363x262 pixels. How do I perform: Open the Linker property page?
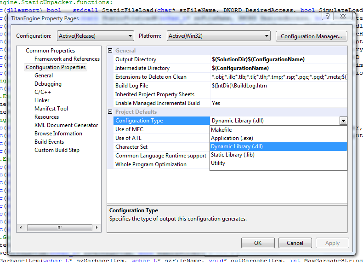[42, 100]
